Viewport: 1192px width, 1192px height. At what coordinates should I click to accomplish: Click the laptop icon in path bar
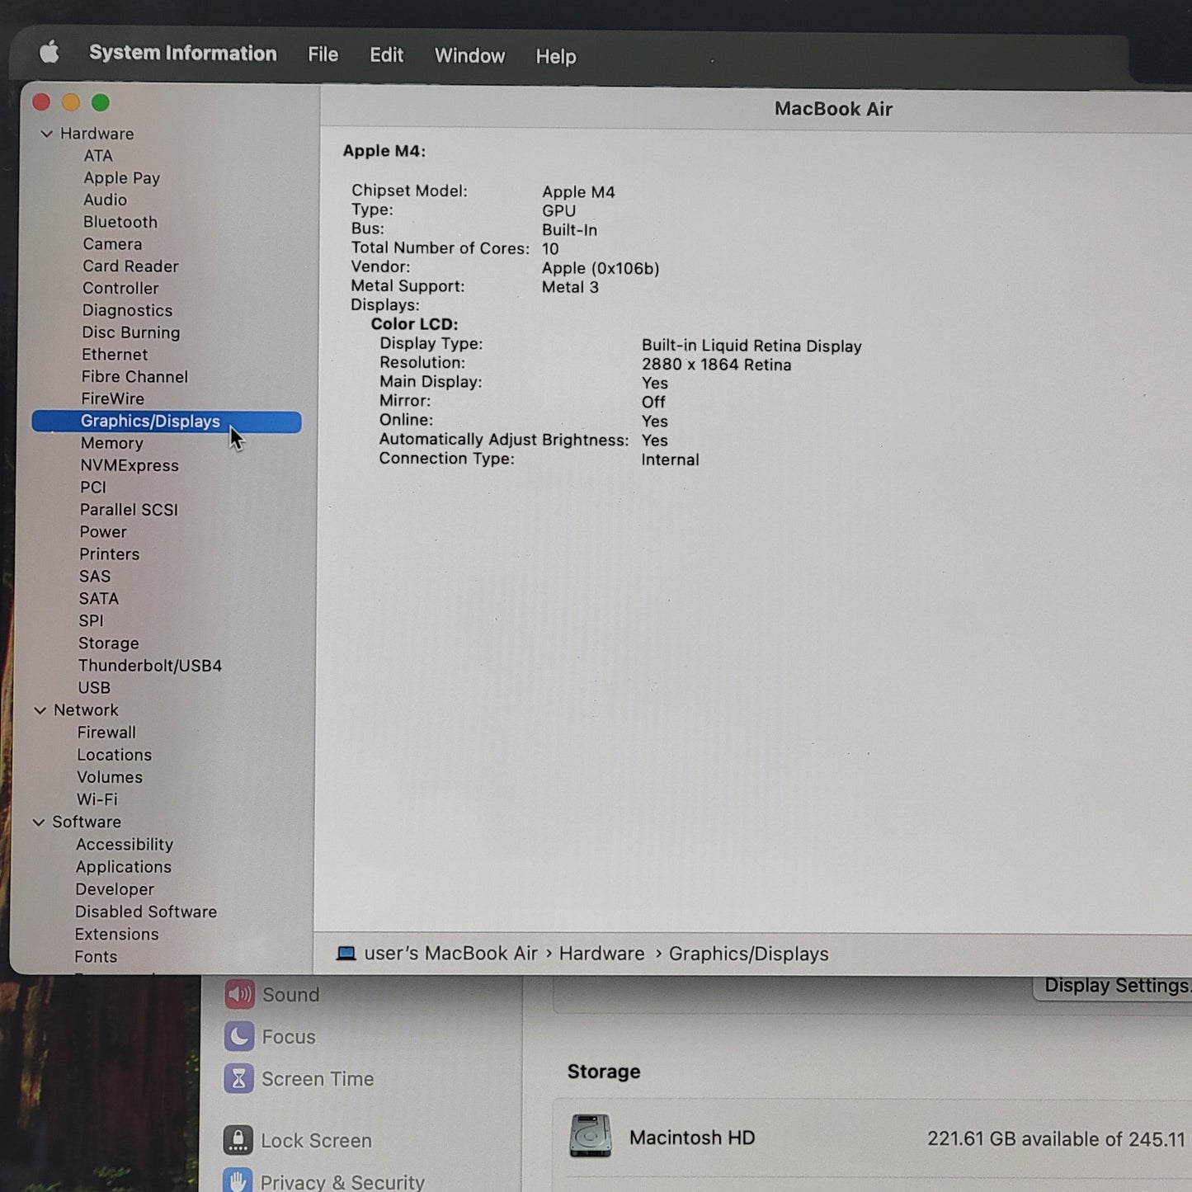[x=346, y=954]
